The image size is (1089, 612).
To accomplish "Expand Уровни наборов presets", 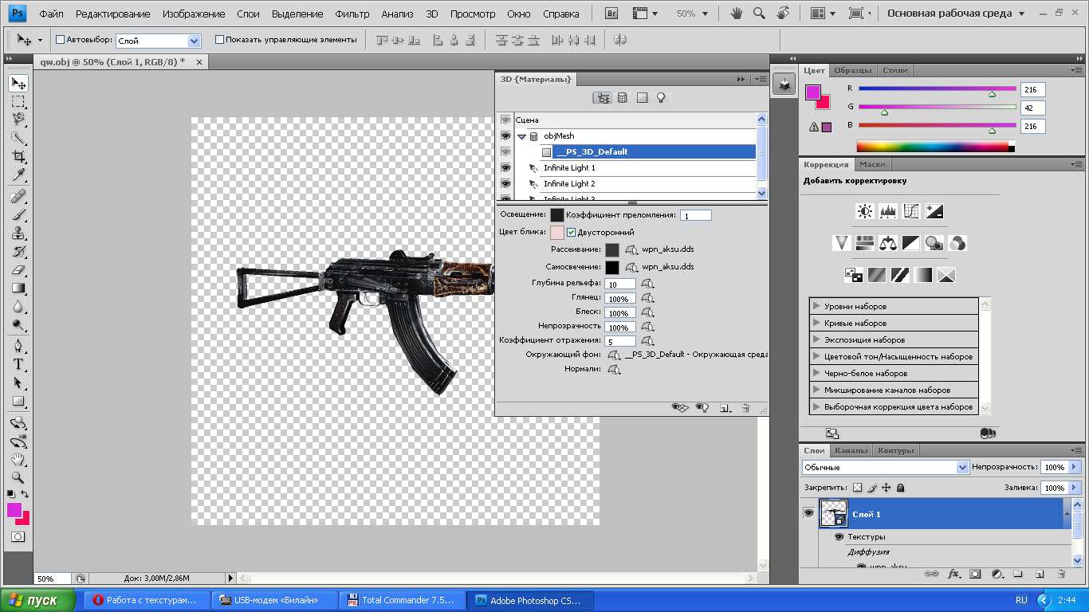I will 816,306.
